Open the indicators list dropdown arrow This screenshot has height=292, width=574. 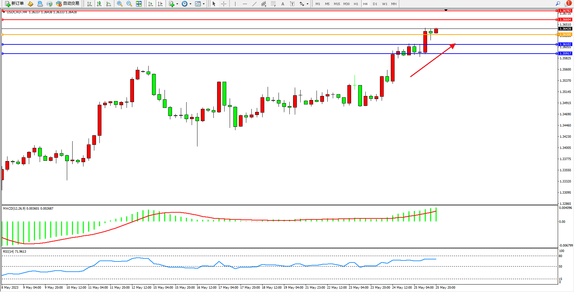[x=177, y=4]
